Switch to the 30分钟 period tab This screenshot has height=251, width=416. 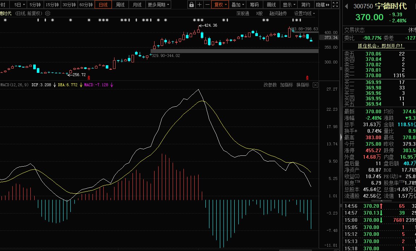pos(69,4)
